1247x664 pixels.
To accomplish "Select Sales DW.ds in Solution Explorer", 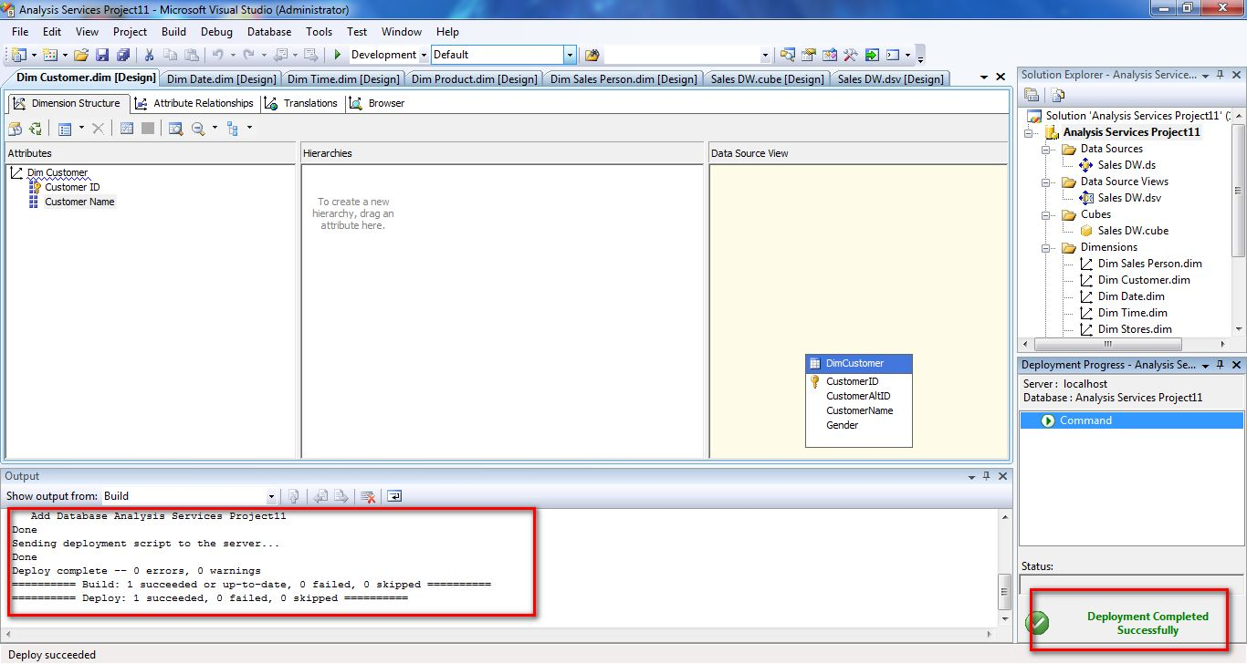I will coord(1127,165).
